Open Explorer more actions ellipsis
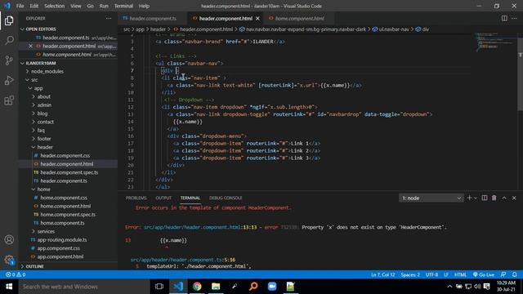523x294 pixels. (x=109, y=18)
